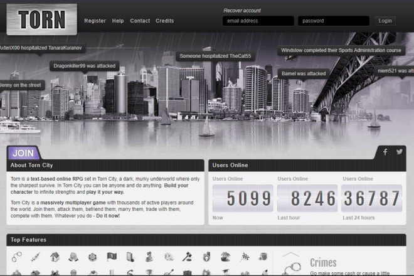This screenshot has width=414, height=276.
Task: Click the 36787 last 24 hours counter
Action: pyautogui.click(x=372, y=198)
